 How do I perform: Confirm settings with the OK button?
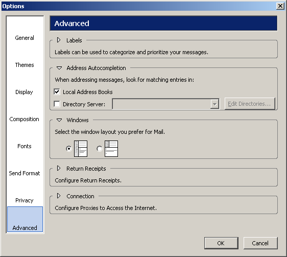tap(221, 243)
